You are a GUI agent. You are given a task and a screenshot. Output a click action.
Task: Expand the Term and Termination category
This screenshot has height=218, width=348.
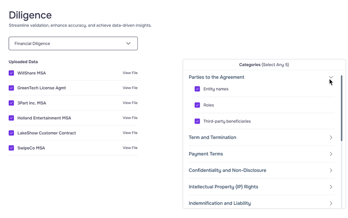331,138
